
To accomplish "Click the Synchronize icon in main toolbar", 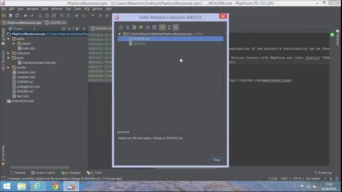I will [17, 15].
